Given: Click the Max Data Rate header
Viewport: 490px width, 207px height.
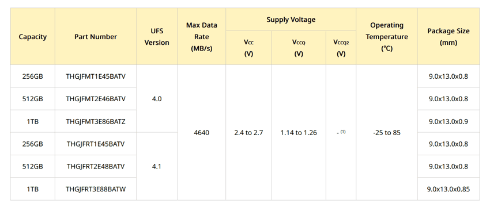Looking at the screenshot, I should point(202,37).
